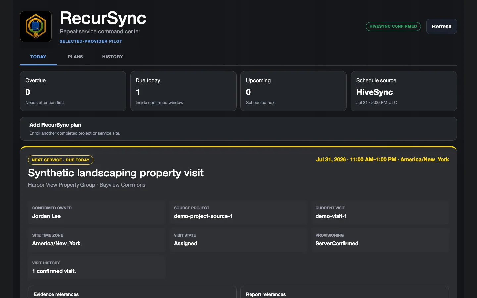Select current visit demo-visit-1
Image resolution: width=477 pixels, height=298 pixels.
tap(331, 216)
